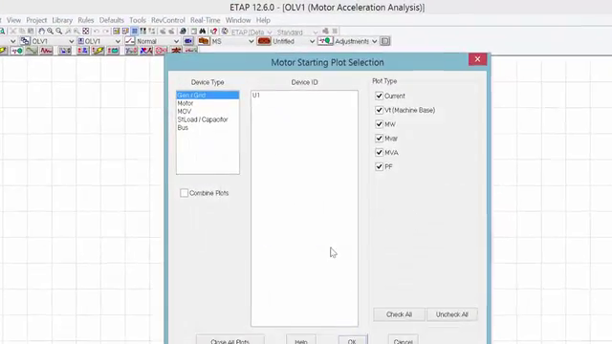
Task: Click the presentation icon beside first OLV1
Action: click(x=25, y=41)
